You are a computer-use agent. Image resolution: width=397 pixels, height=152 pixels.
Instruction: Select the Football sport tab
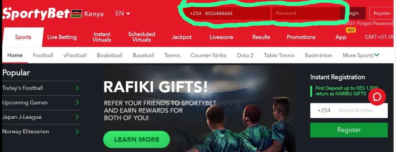pos(43,55)
